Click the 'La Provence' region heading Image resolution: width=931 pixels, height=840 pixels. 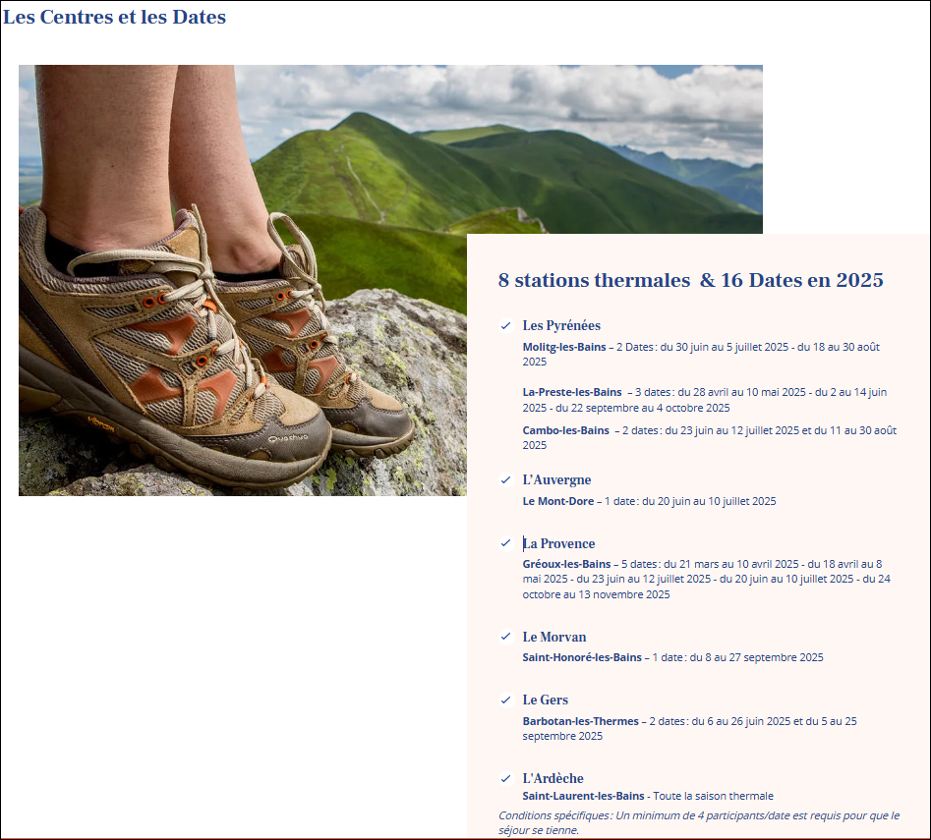point(558,543)
